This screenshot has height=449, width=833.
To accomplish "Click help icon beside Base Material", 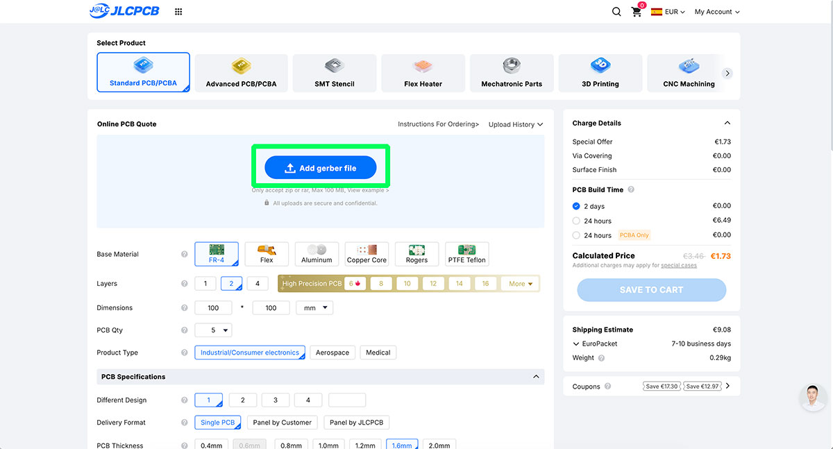I will pyautogui.click(x=184, y=255).
